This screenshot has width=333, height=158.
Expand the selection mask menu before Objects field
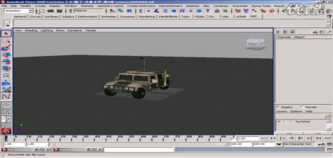[x=71, y=11]
